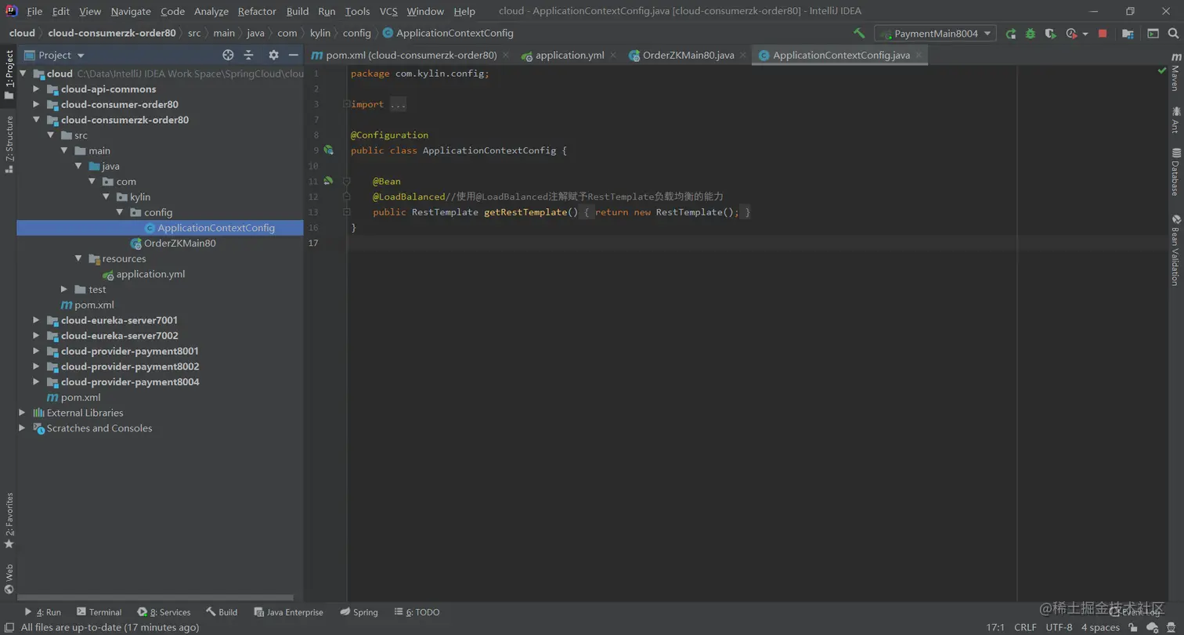The width and height of the screenshot is (1184, 635).
Task: Click the green inspection checkmark in editor
Action: coord(1162,70)
